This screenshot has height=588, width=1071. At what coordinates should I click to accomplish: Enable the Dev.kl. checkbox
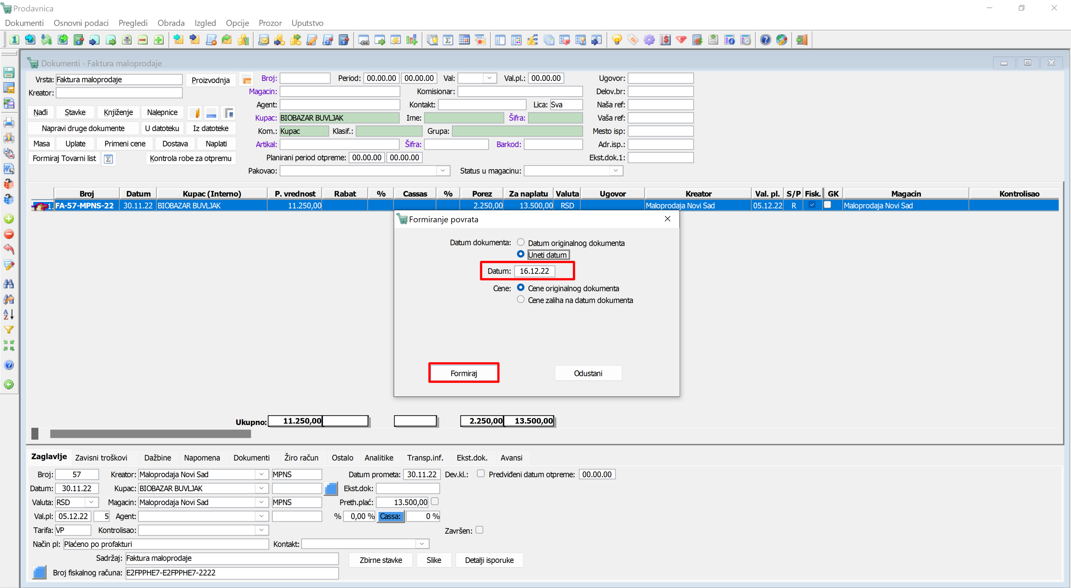pyautogui.click(x=481, y=474)
